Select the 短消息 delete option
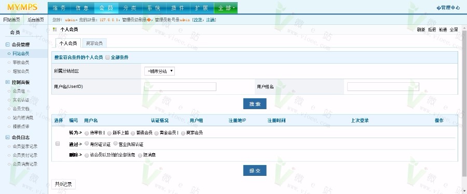This screenshot has height=194, width=467. 140,155
